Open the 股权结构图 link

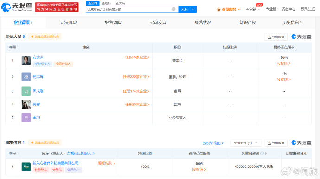[x=213, y=143]
